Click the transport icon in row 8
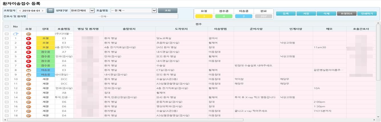Viewport: 381px width, 122px height. pyautogui.click(x=29, y=70)
